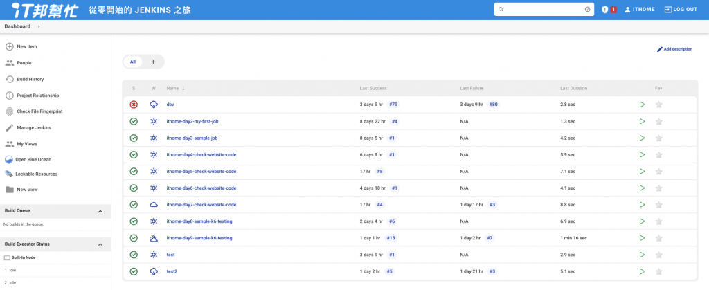This screenshot has height=290, width=709.
Task: Open build #79 of dev
Action: click(x=393, y=105)
